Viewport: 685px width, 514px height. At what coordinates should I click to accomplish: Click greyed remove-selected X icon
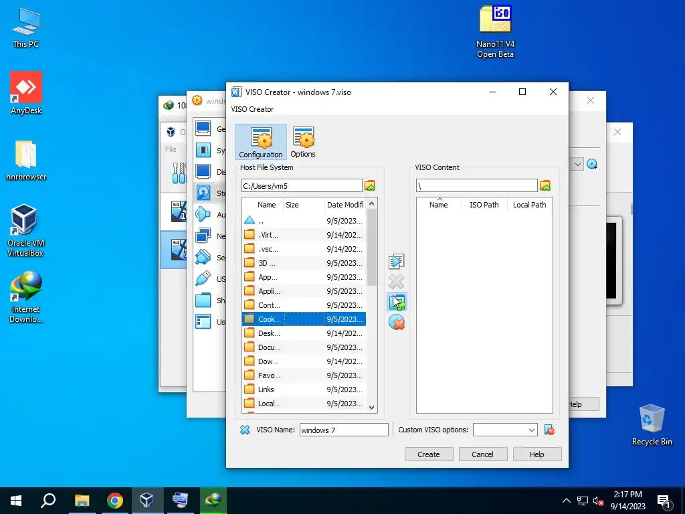[x=396, y=282]
